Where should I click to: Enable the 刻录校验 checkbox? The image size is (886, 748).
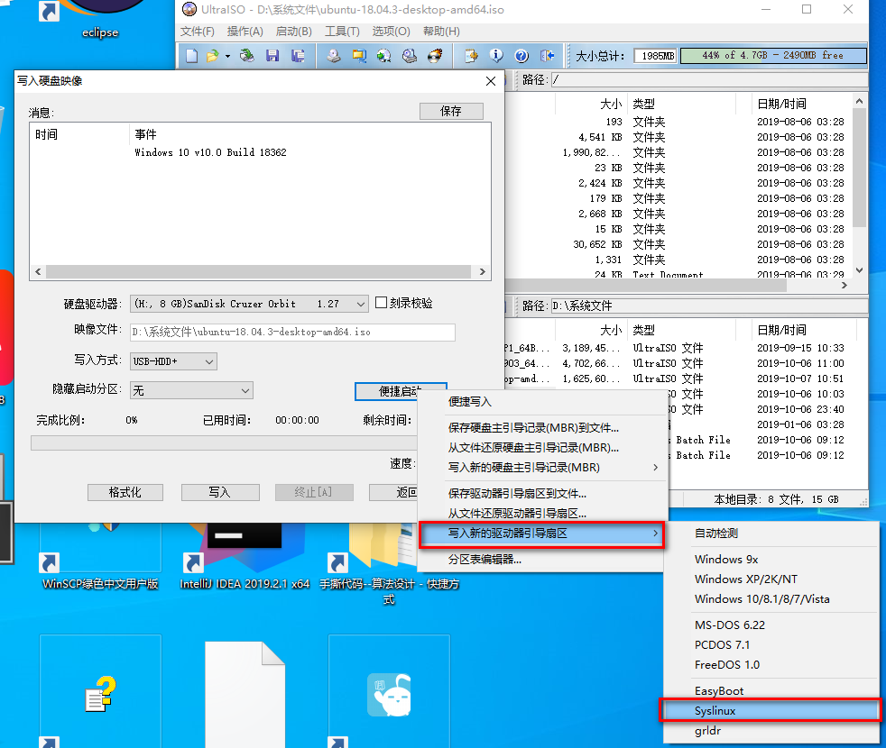[x=381, y=303]
